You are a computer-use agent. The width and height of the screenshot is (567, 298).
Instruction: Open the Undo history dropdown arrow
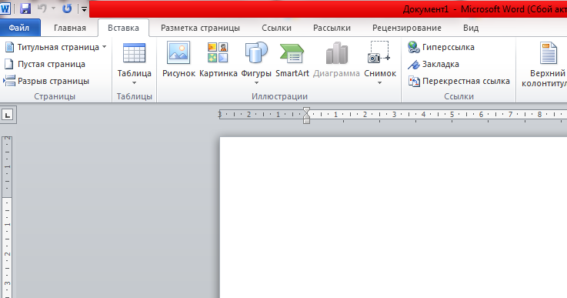54,8
